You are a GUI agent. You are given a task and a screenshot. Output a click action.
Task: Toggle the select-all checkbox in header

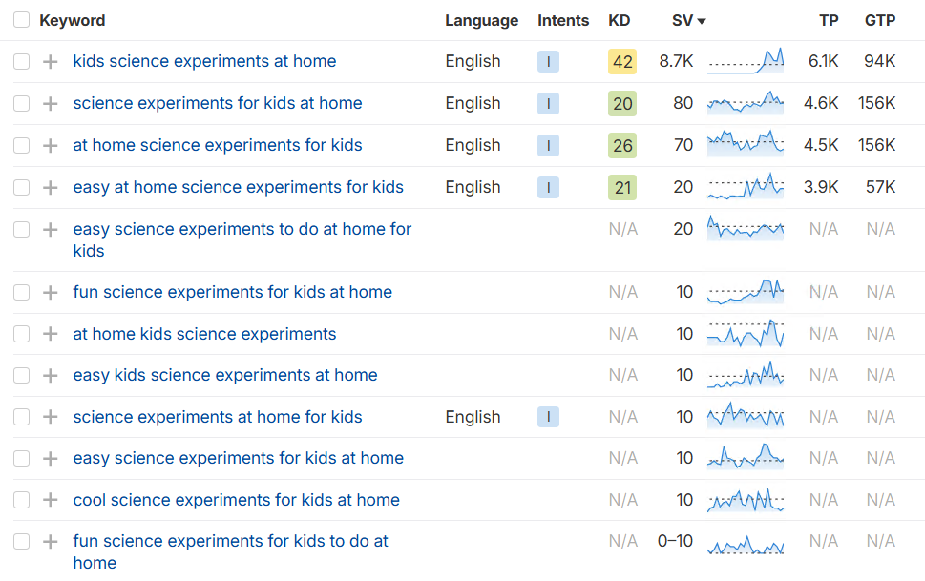pos(21,20)
